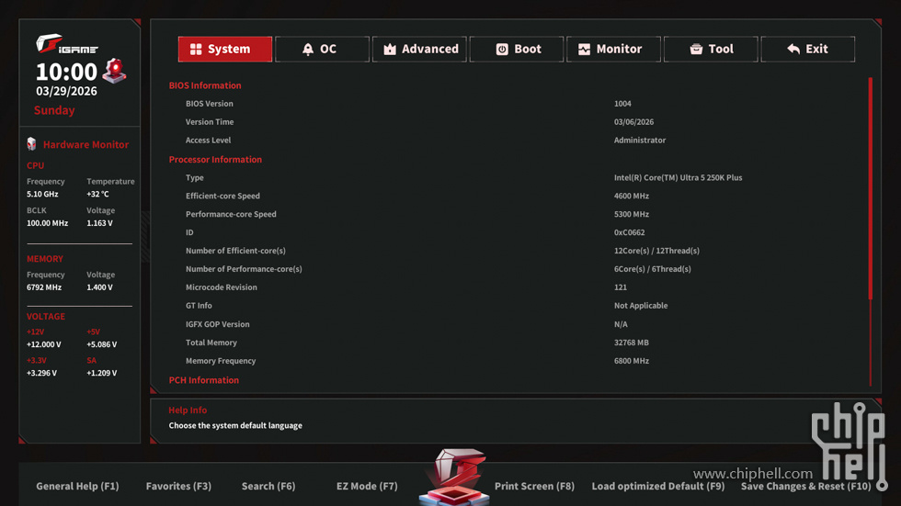Select the Efficient-core Speed row
901x506 pixels.
(x=511, y=197)
